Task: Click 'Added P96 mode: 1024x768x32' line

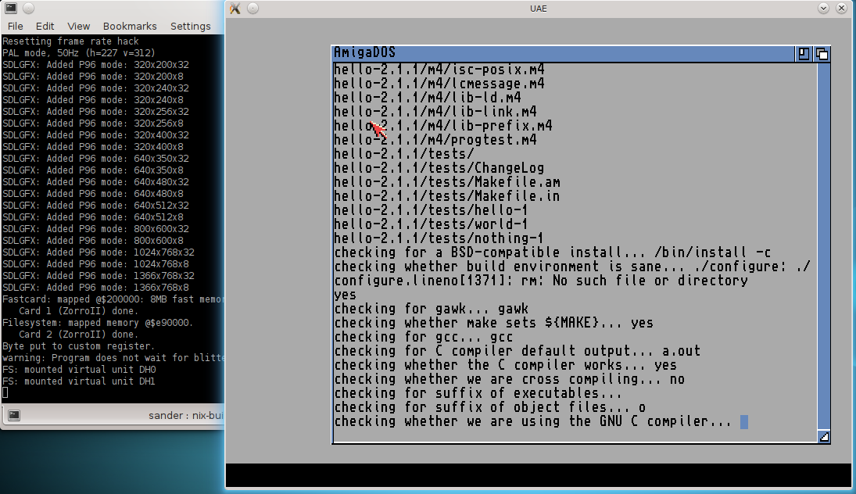Action: [98, 252]
